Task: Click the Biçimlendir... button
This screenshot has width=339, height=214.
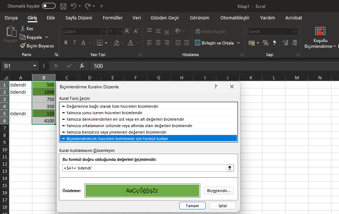Action: pyautogui.click(x=219, y=191)
